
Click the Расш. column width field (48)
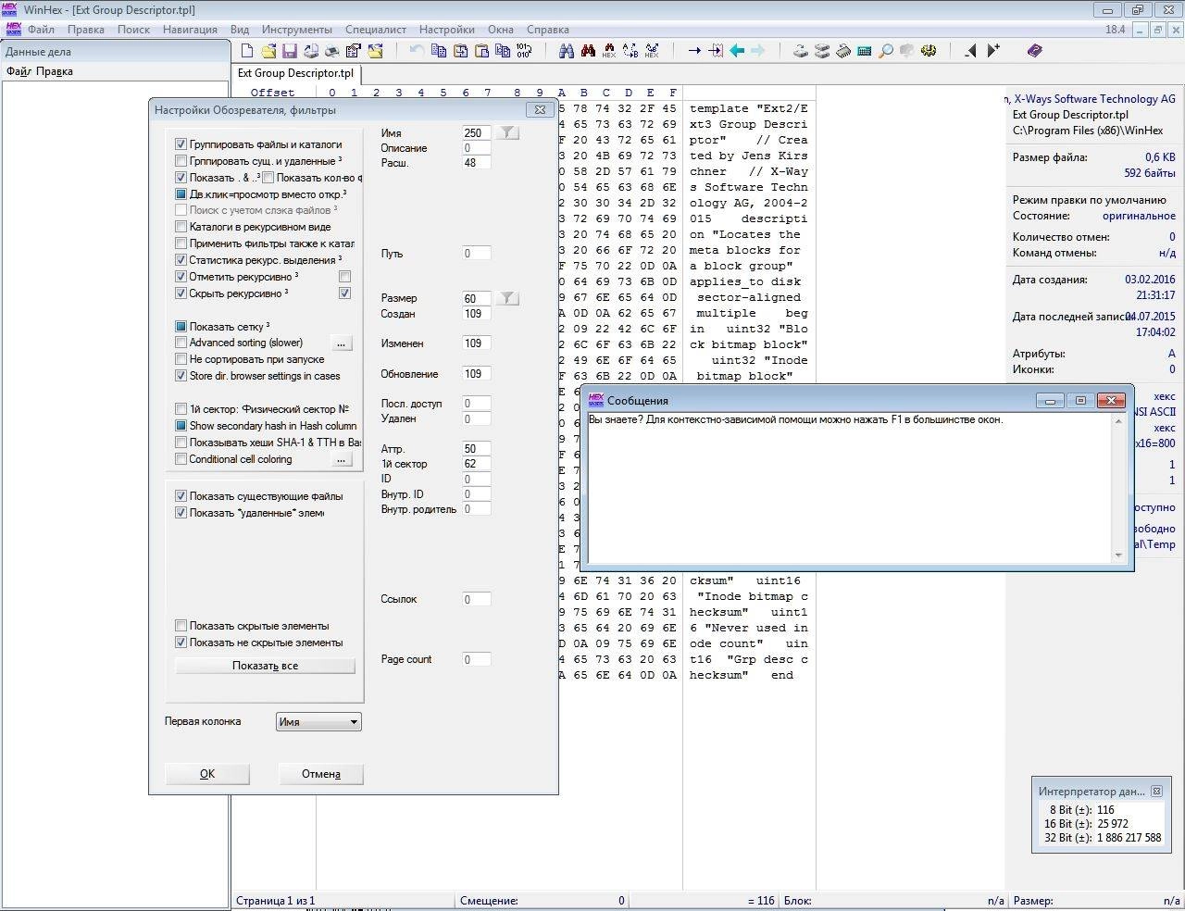477,163
